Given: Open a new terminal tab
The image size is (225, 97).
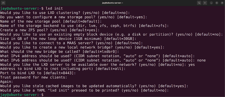Looking at the screenshot, I should click(x=3, y=3).
